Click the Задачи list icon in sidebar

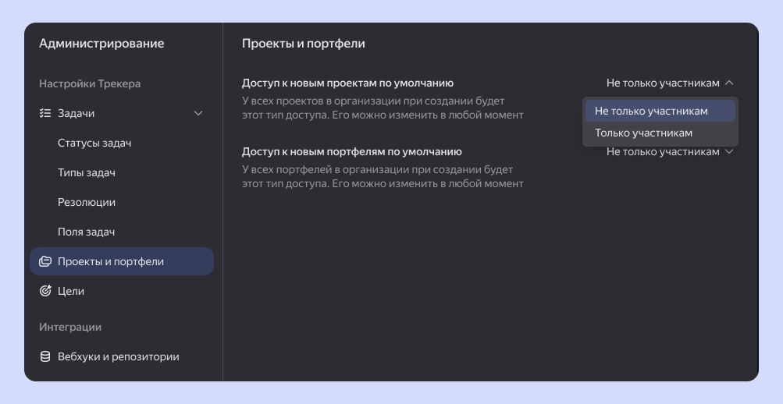point(45,113)
